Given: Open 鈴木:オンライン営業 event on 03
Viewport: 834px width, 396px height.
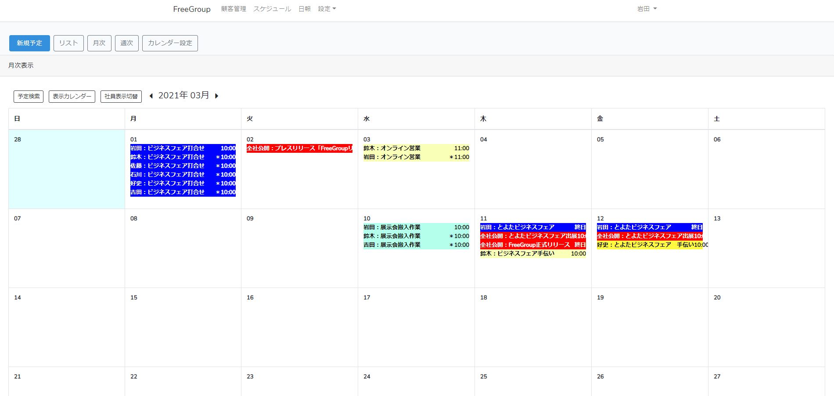Looking at the screenshot, I should click(416, 148).
